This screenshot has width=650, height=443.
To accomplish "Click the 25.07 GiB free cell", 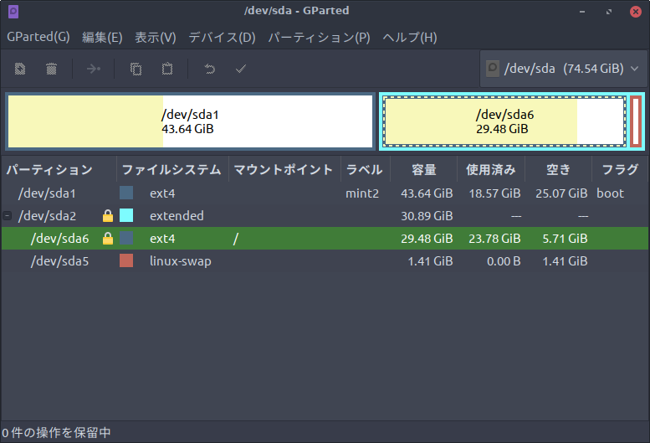I will (561, 193).
